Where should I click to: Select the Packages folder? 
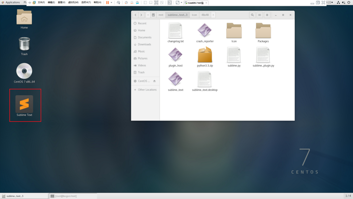click(263, 33)
